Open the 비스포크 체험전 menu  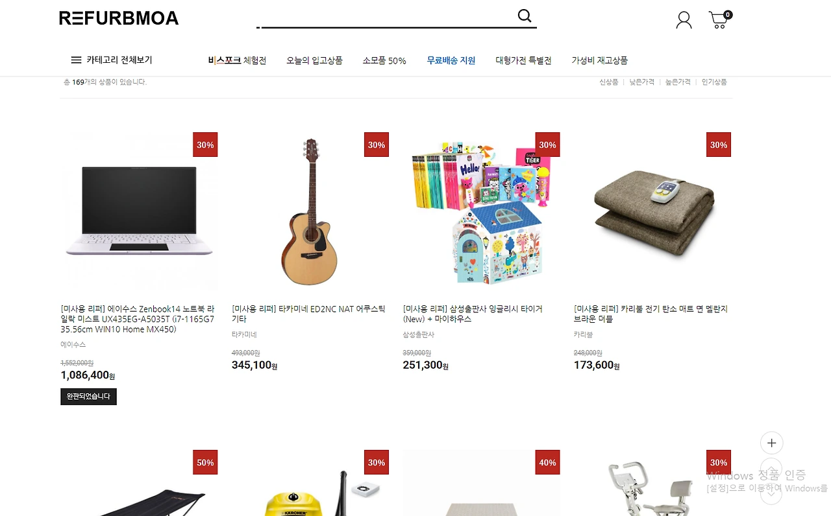[237, 60]
